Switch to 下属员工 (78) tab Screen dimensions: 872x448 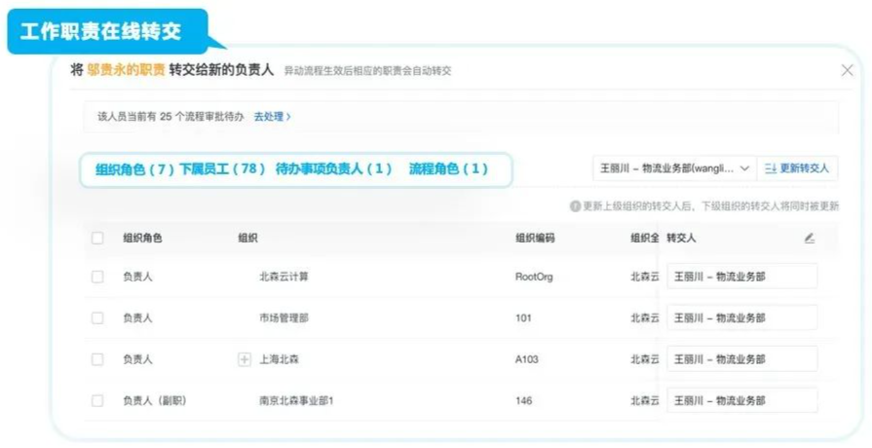222,168
